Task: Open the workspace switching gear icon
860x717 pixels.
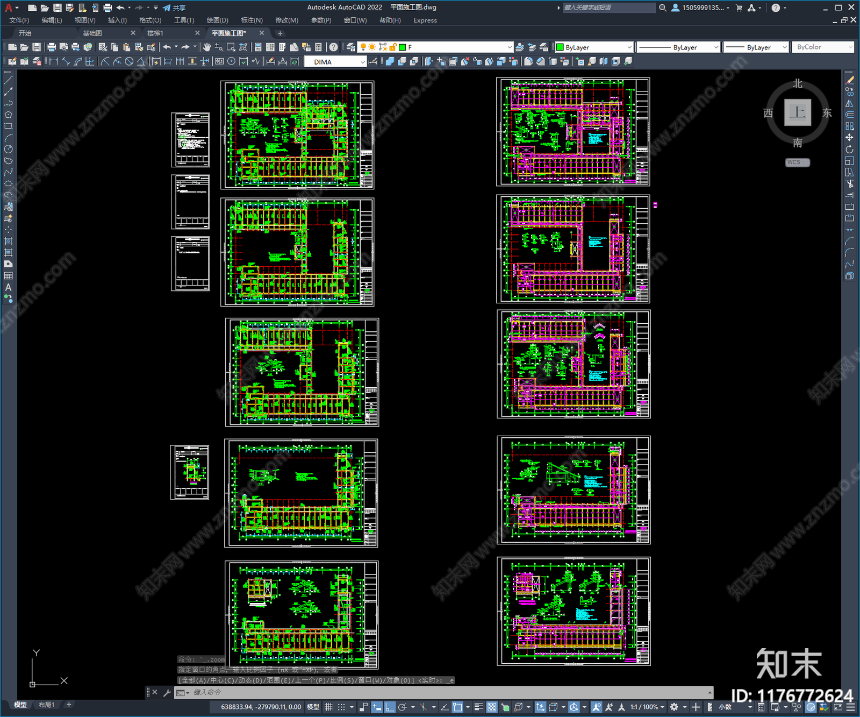Action: pyautogui.click(x=674, y=707)
